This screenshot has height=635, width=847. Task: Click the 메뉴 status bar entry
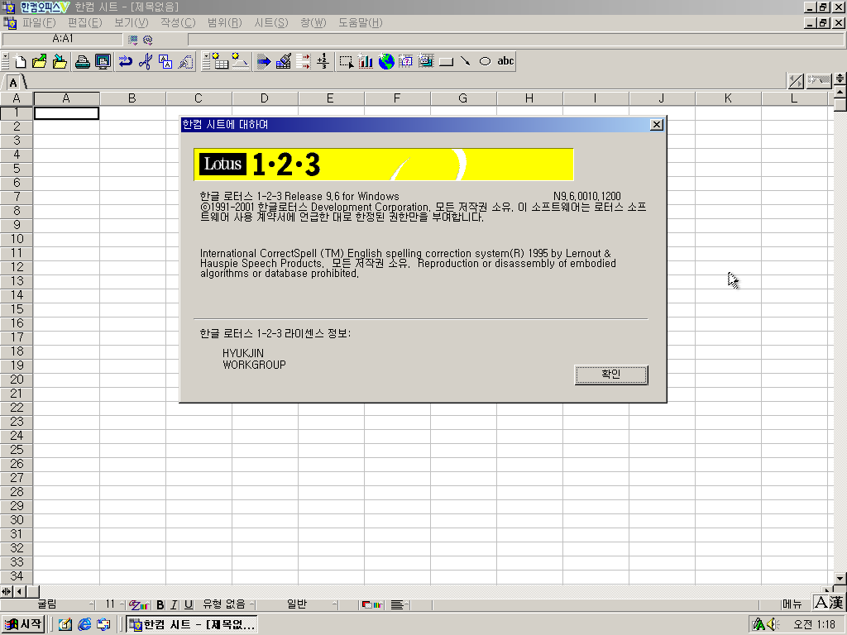pos(792,604)
